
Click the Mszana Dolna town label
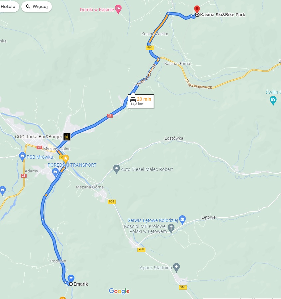coord(57,149)
